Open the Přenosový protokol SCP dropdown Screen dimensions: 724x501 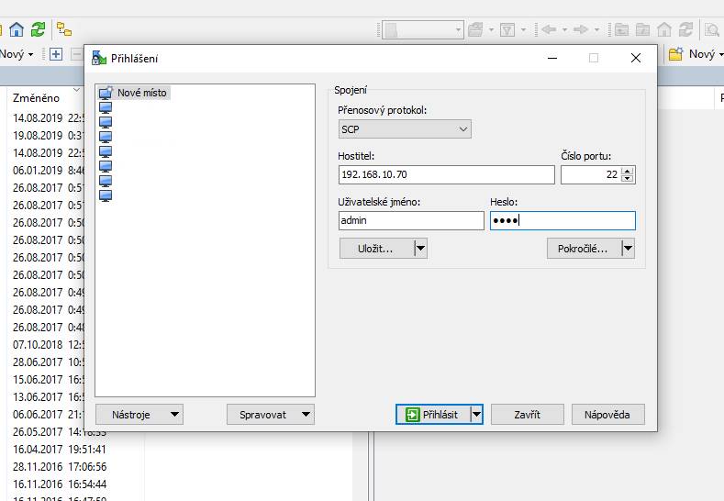[405, 129]
